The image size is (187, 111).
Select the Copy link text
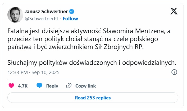point(85,86)
